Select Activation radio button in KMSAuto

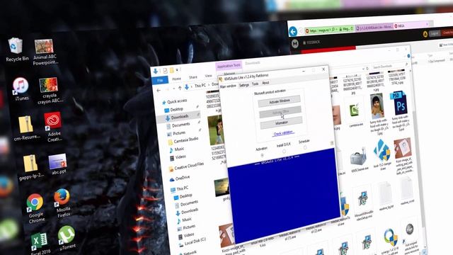click(x=263, y=155)
